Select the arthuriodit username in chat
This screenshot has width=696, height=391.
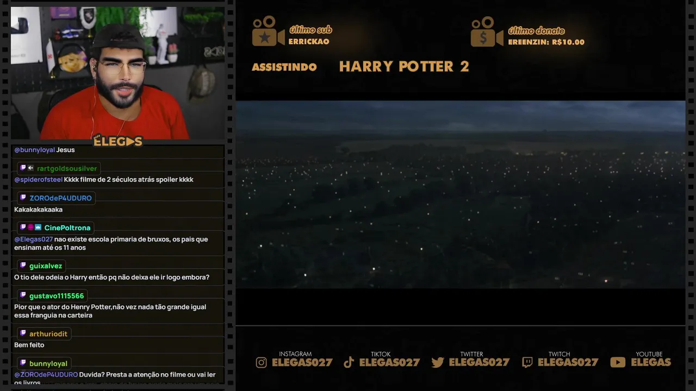48,334
